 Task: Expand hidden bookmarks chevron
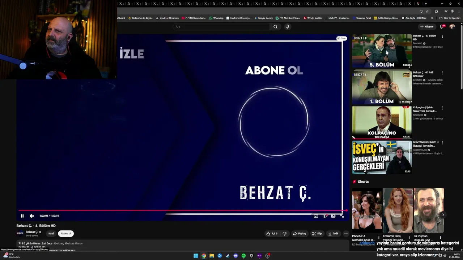tap(432, 18)
